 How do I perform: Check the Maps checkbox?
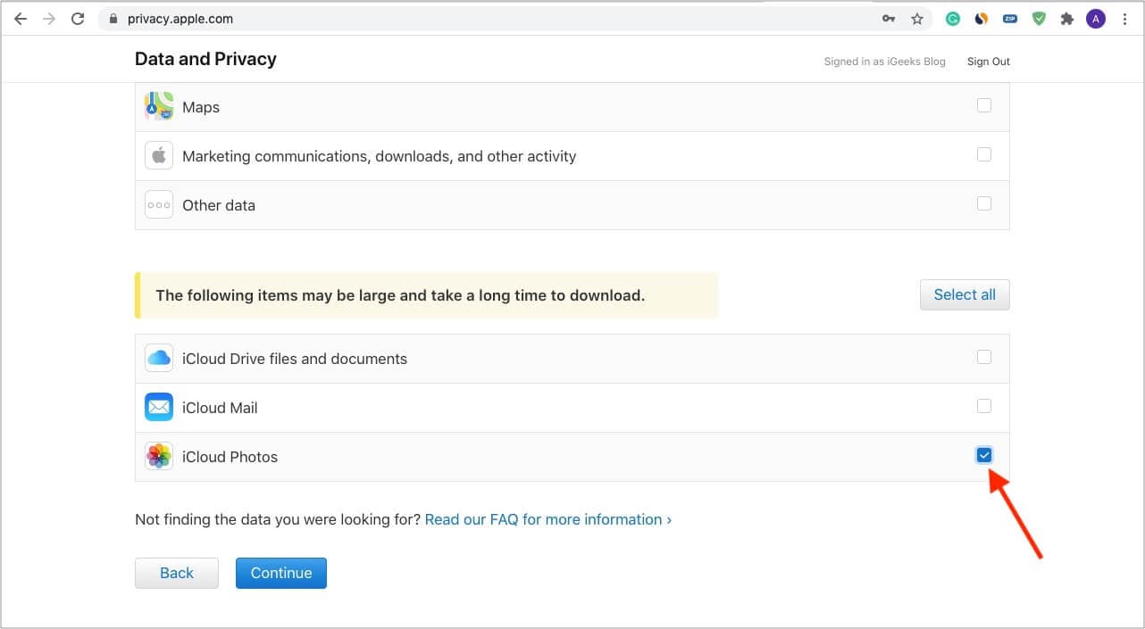(x=983, y=105)
